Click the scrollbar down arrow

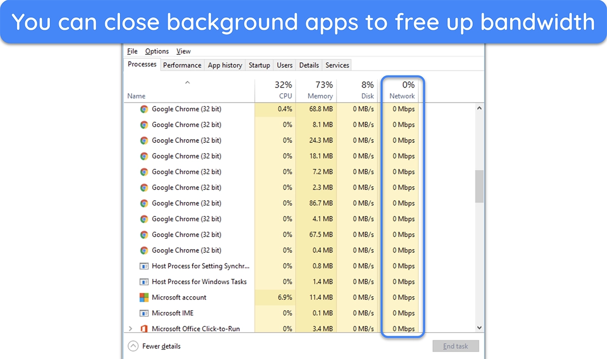(479, 328)
